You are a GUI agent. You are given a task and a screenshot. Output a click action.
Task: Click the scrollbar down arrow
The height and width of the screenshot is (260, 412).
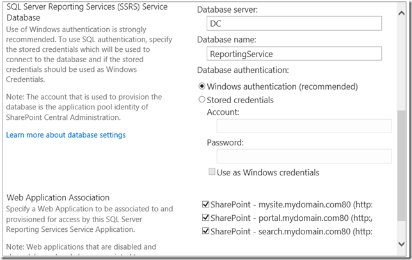point(402,244)
